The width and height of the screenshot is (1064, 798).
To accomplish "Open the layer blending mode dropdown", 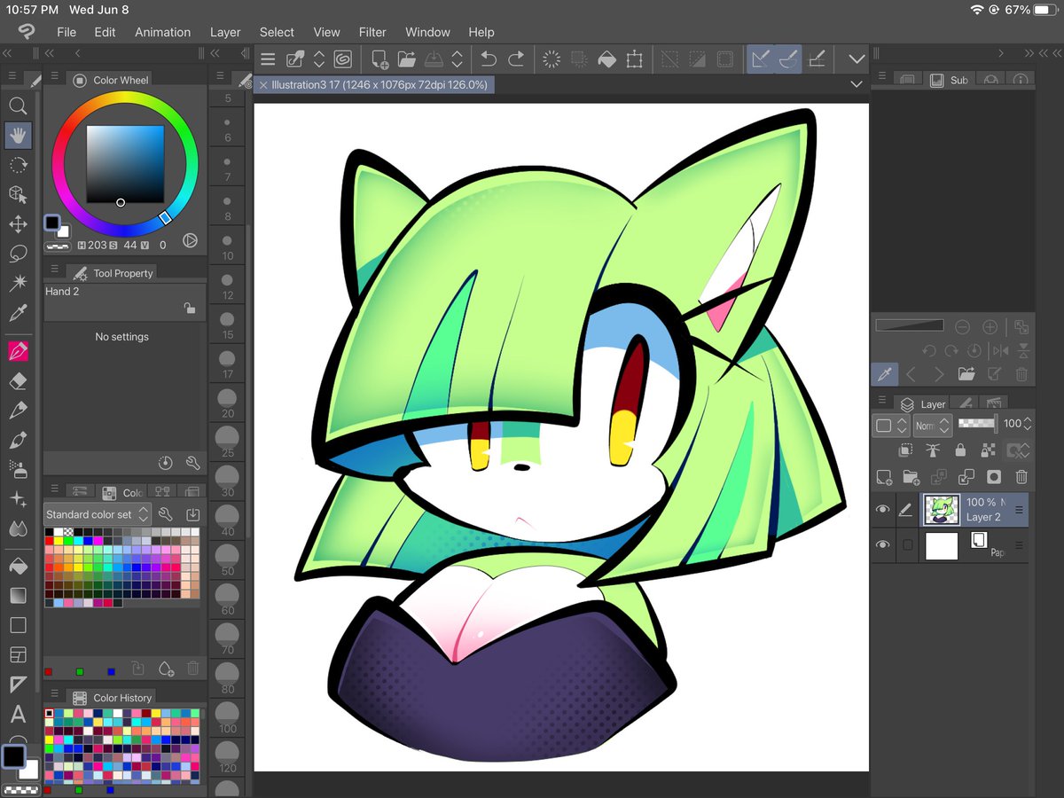I will (x=932, y=425).
